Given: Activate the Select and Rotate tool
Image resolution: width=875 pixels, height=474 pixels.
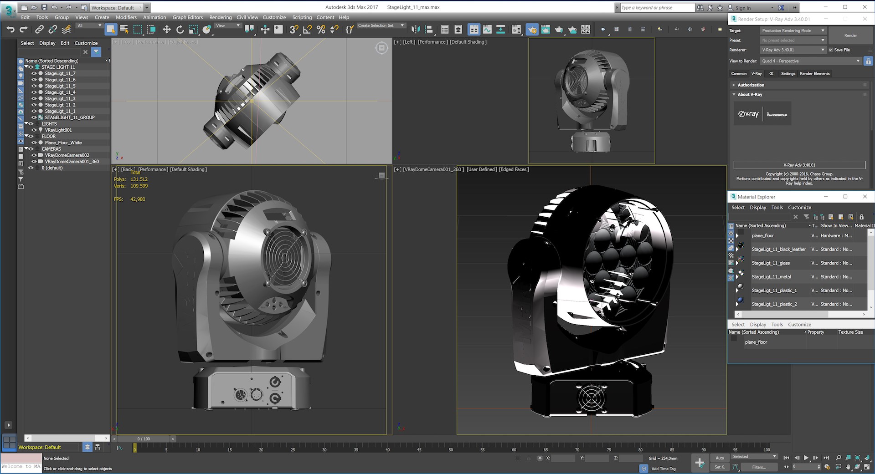Looking at the screenshot, I should (180, 29).
